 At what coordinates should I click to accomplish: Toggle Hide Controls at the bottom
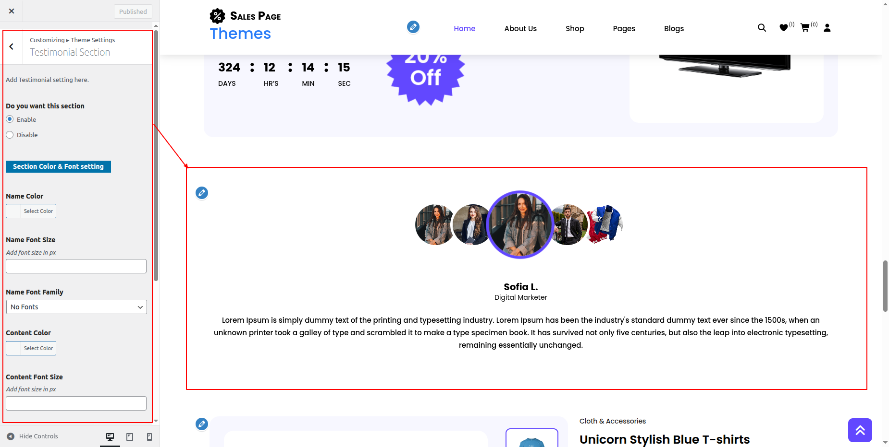(x=33, y=436)
